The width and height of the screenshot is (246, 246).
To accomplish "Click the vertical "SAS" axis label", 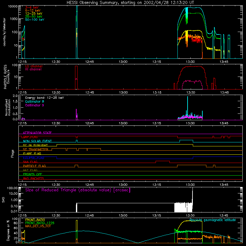I will click(3, 200).
